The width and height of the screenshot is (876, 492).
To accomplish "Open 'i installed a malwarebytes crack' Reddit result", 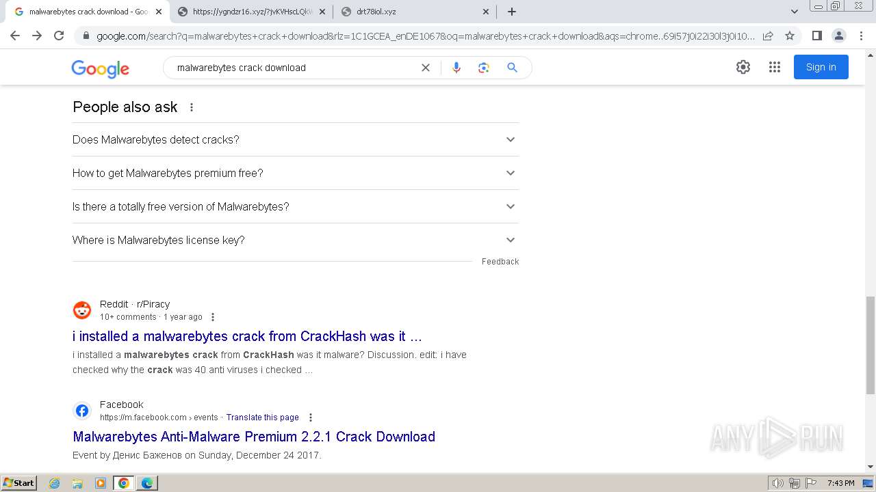I will tap(247, 336).
